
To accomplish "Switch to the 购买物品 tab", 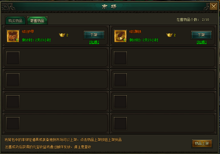I will point(16,20).
